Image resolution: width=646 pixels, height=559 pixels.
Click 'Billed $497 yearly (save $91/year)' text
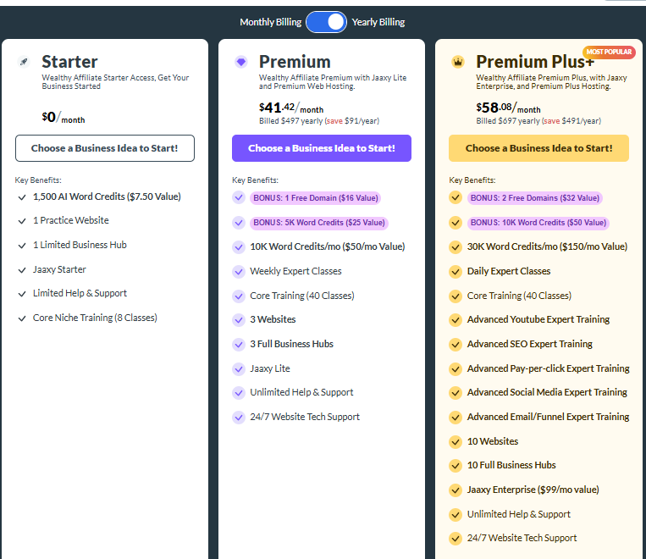click(319, 121)
